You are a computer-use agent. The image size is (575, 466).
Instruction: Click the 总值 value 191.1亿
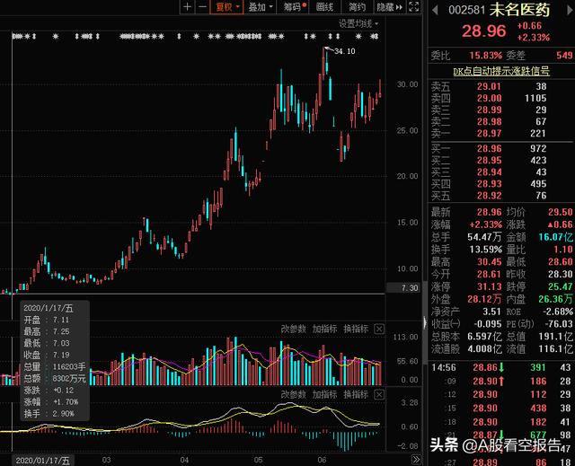[x=555, y=337]
